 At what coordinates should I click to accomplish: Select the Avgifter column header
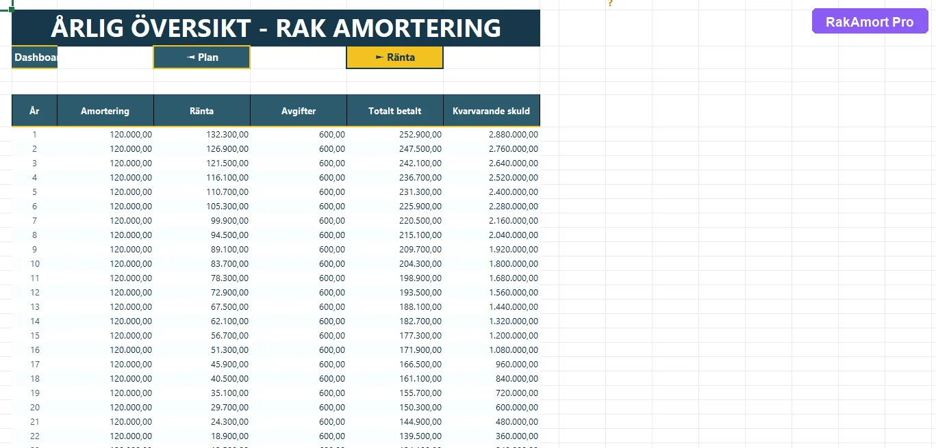299,111
